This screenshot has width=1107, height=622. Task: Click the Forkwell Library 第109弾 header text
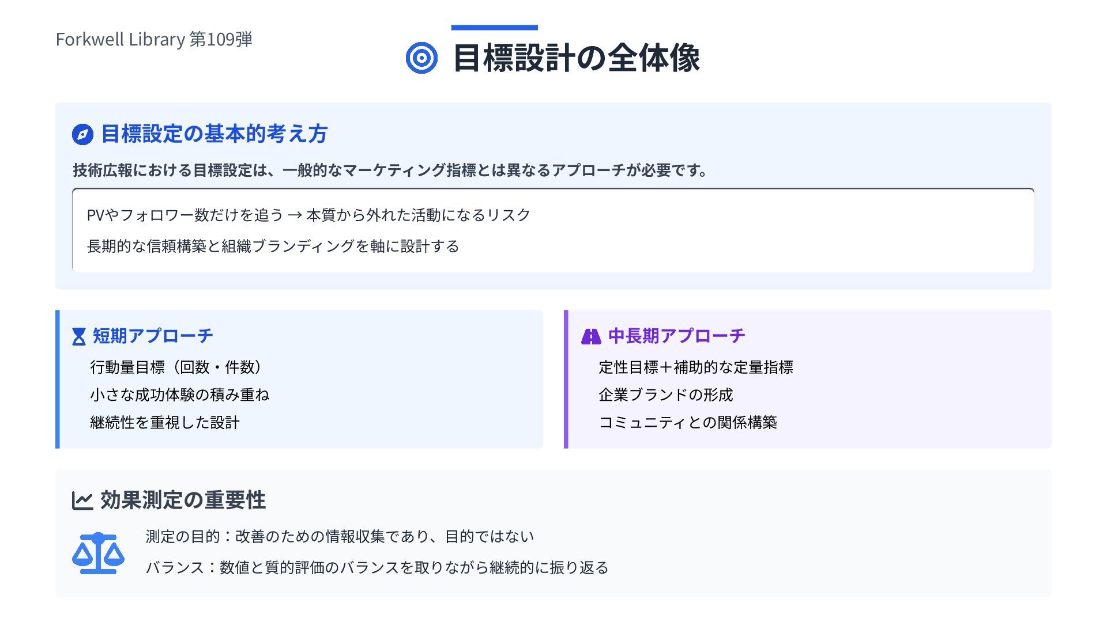pos(154,39)
